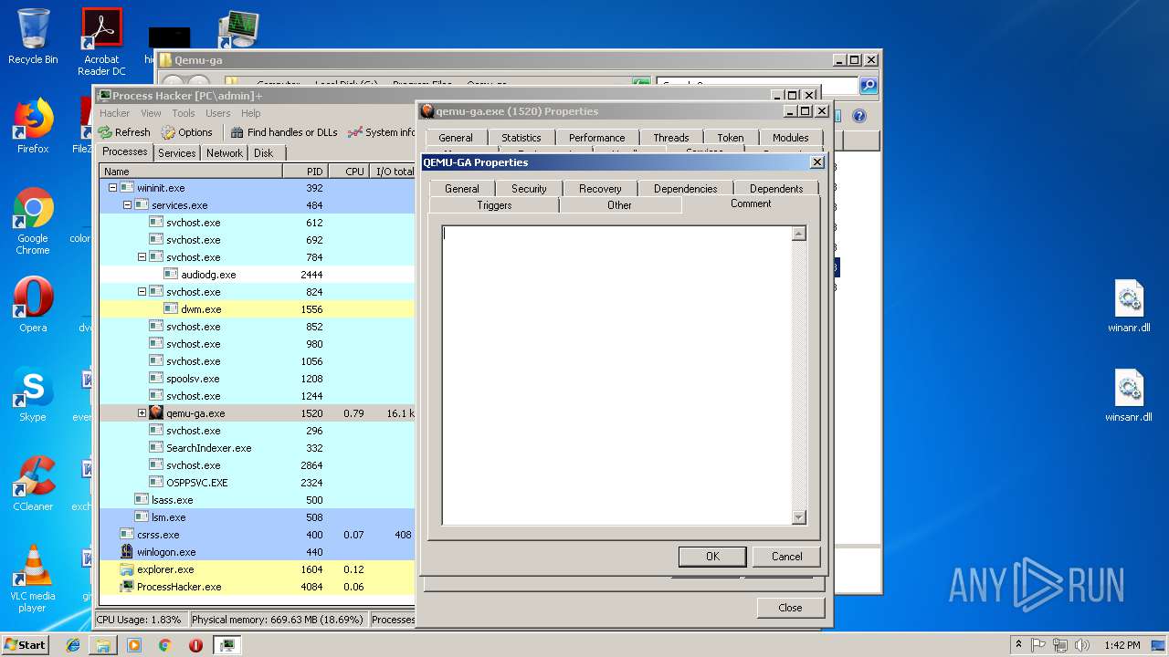Show hidden system tray icons arrow
Image resolution: width=1169 pixels, height=657 pixels.
point(1018,645)
